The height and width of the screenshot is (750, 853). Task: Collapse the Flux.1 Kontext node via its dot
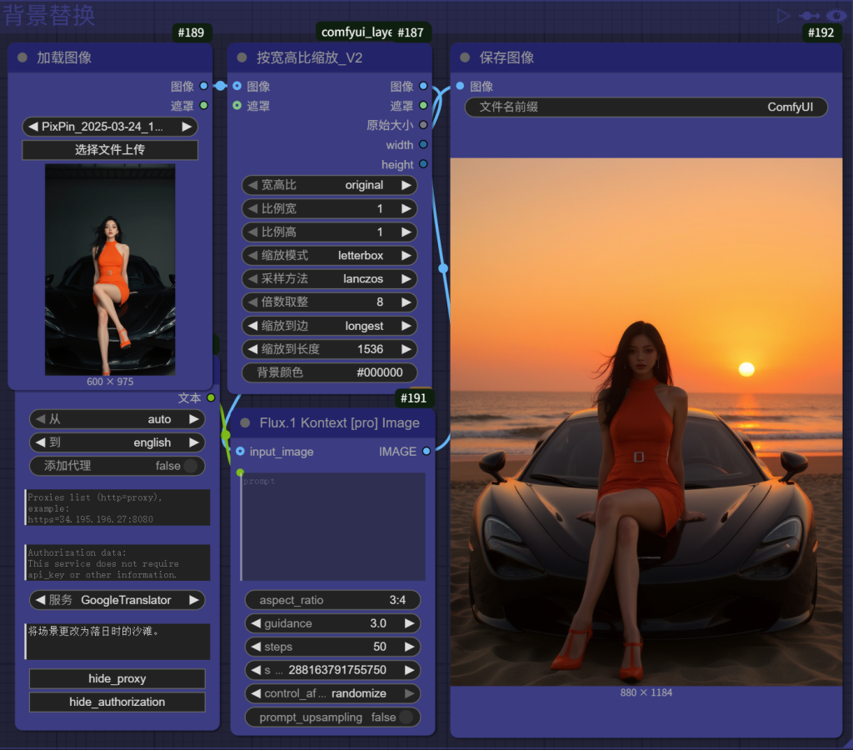click(245, 422)
